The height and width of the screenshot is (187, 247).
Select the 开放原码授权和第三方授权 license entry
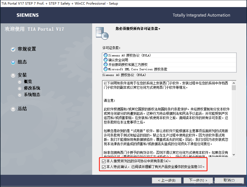128,64
